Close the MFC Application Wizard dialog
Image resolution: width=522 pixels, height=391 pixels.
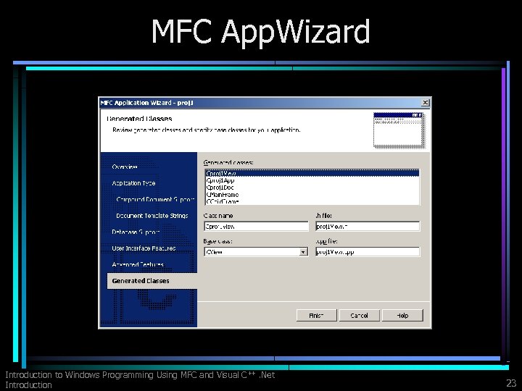tap(425, 103)
